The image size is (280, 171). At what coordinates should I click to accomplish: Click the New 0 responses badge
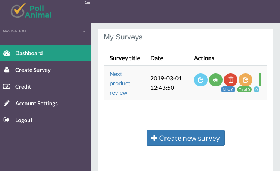pyautogui.click(x=227, y=90)
